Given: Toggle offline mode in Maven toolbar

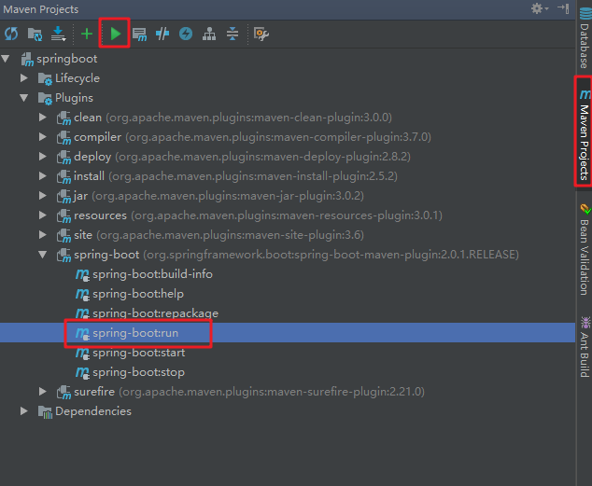Looking at the screenshot, I should pyautogui.click(x=162, y=34).
